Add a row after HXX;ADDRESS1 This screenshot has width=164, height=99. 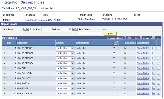(x=154, y=48)
